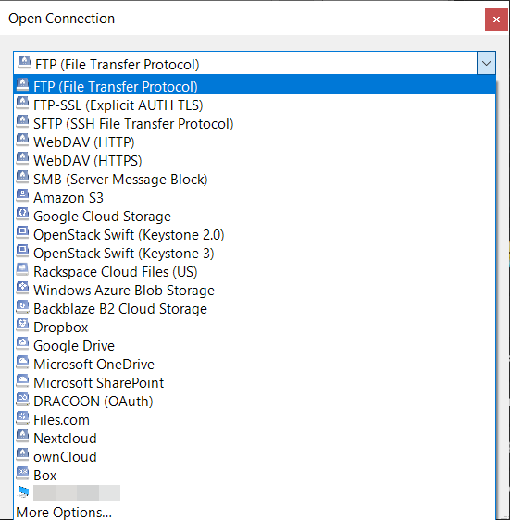
Task: Choose Google Drive from the list
Action: (255, 346)
